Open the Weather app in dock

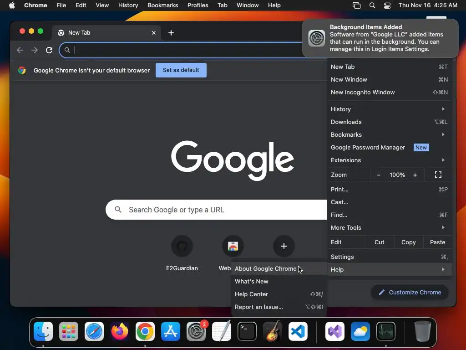click(360, 331)
